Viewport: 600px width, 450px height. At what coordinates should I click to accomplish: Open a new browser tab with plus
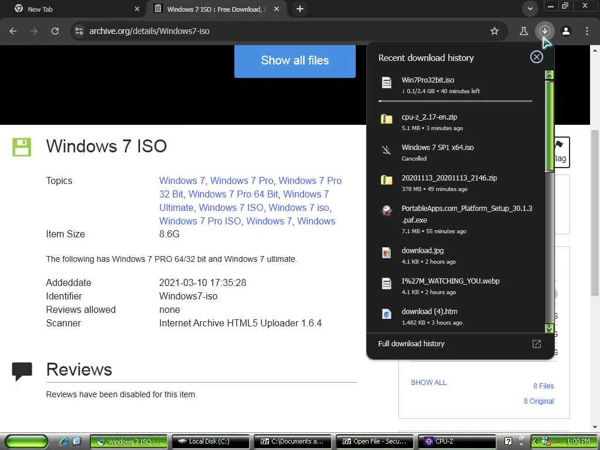300,9
